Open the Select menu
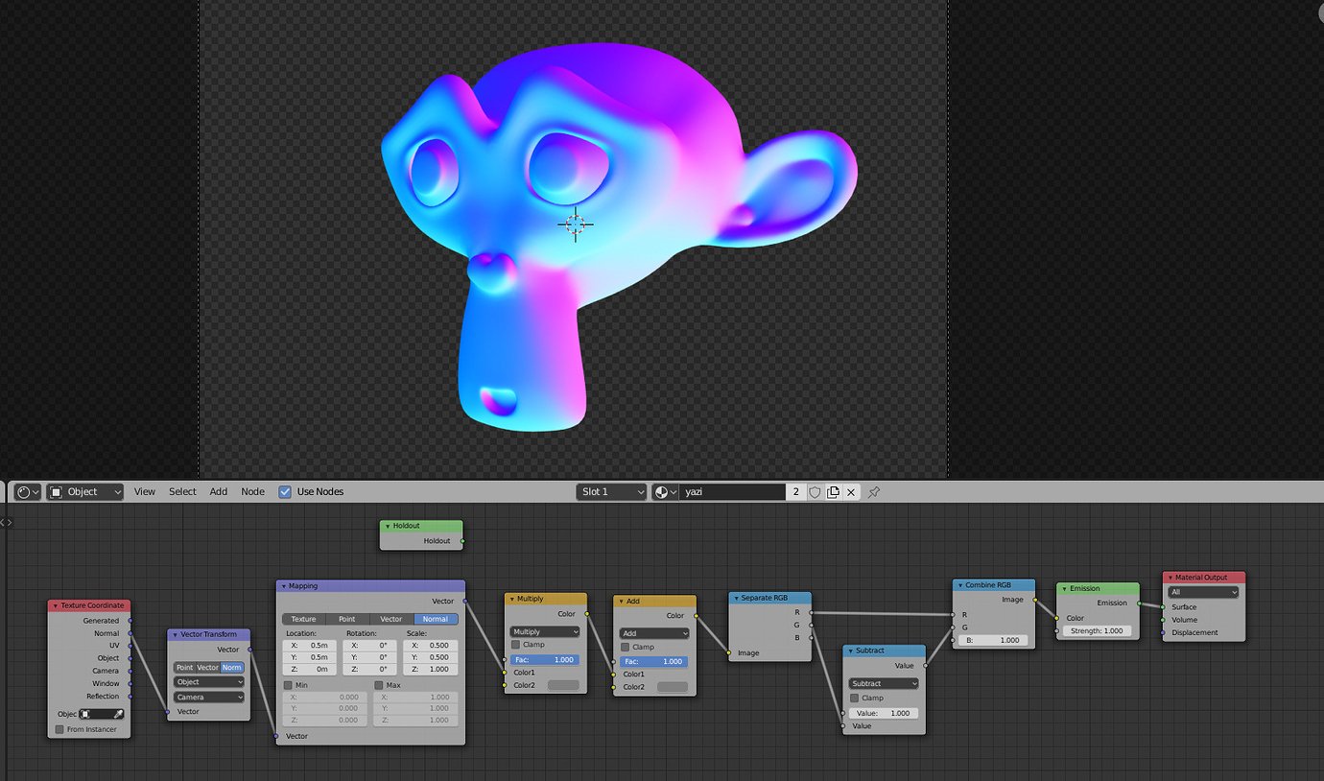Screen dimensions: 1324x781 pos(182,491)
